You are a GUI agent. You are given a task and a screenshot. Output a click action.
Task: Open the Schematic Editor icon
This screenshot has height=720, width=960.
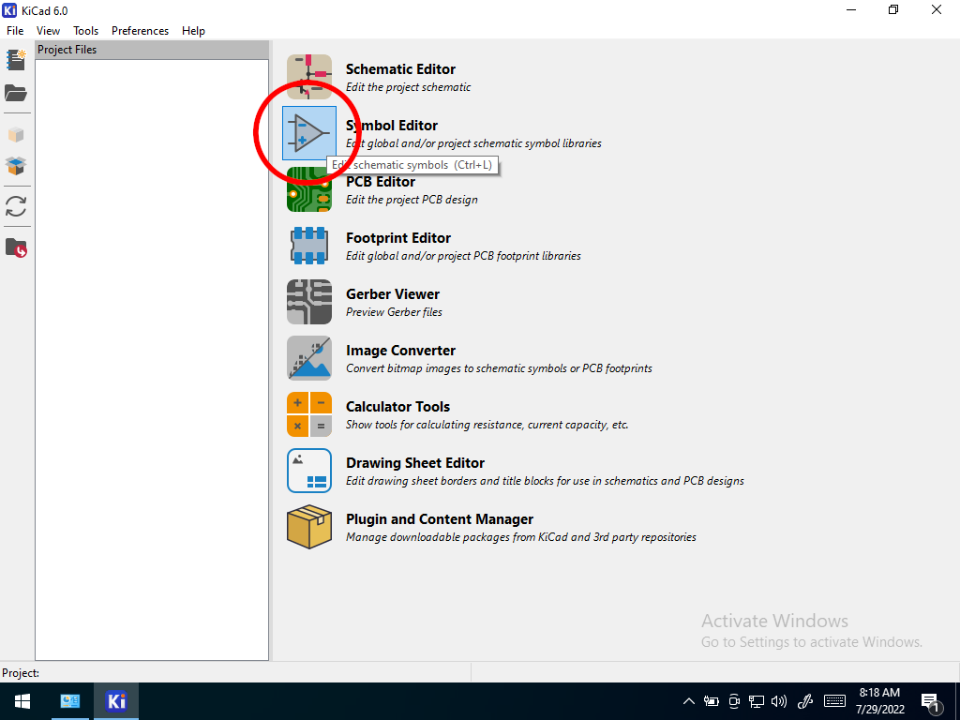pos(309,77)
